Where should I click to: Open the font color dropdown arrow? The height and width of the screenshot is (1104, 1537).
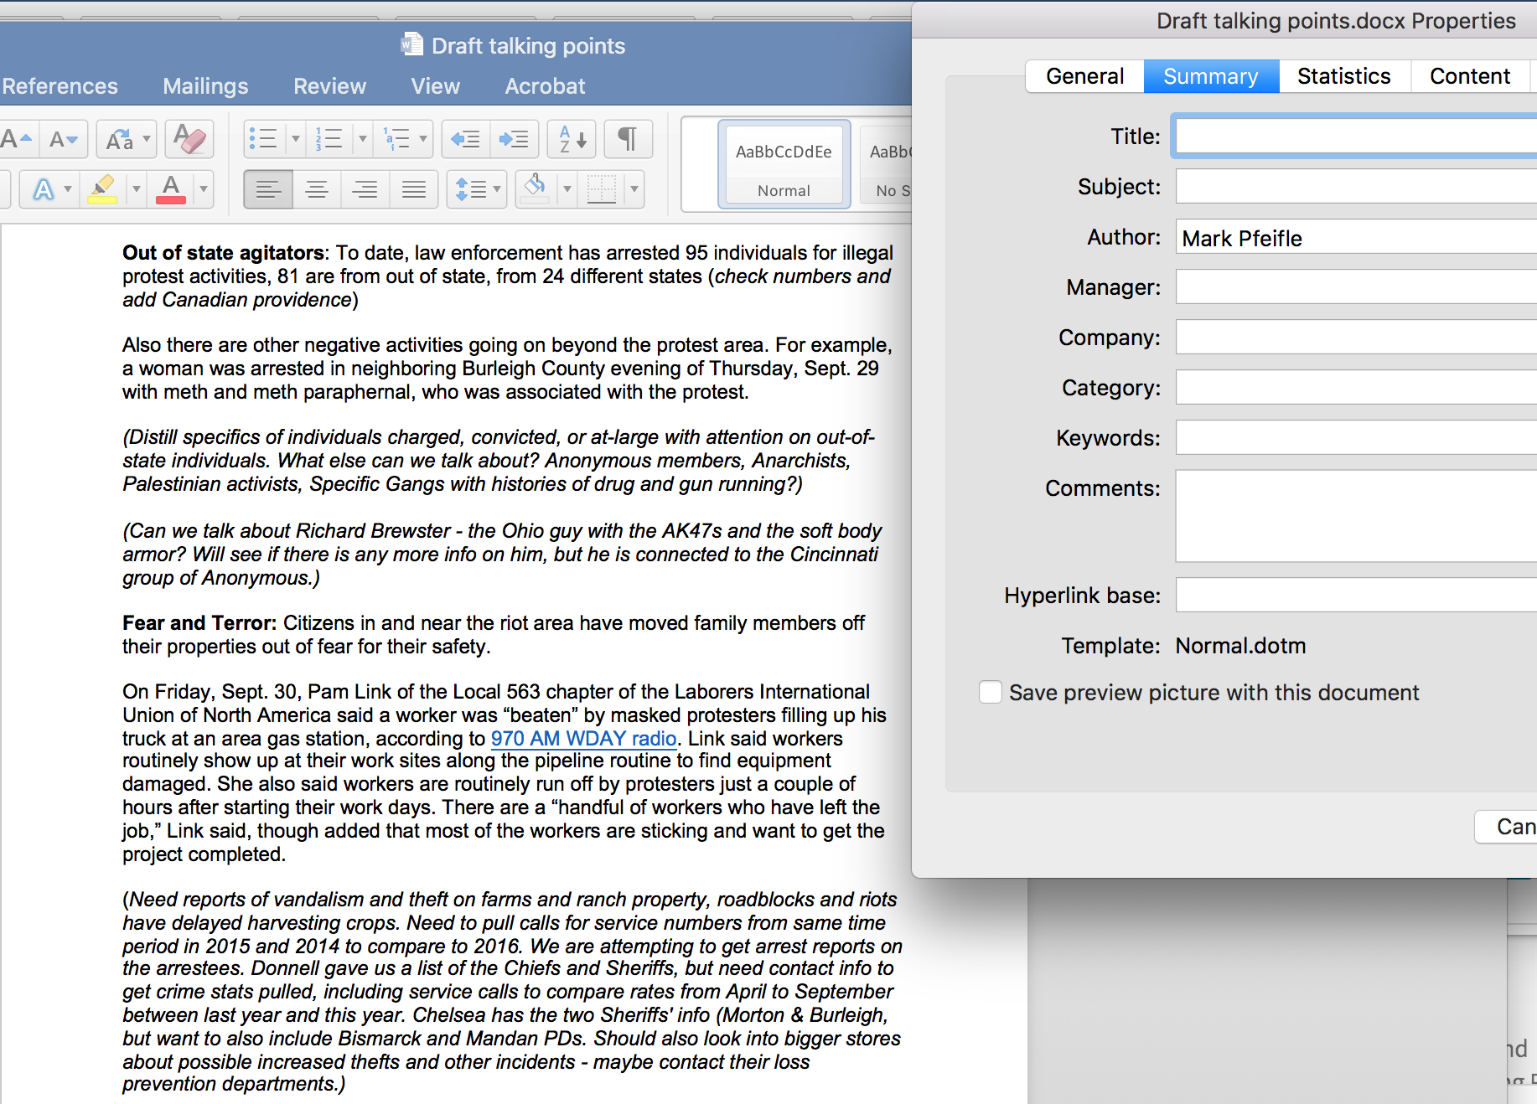[x=203, y=189]
